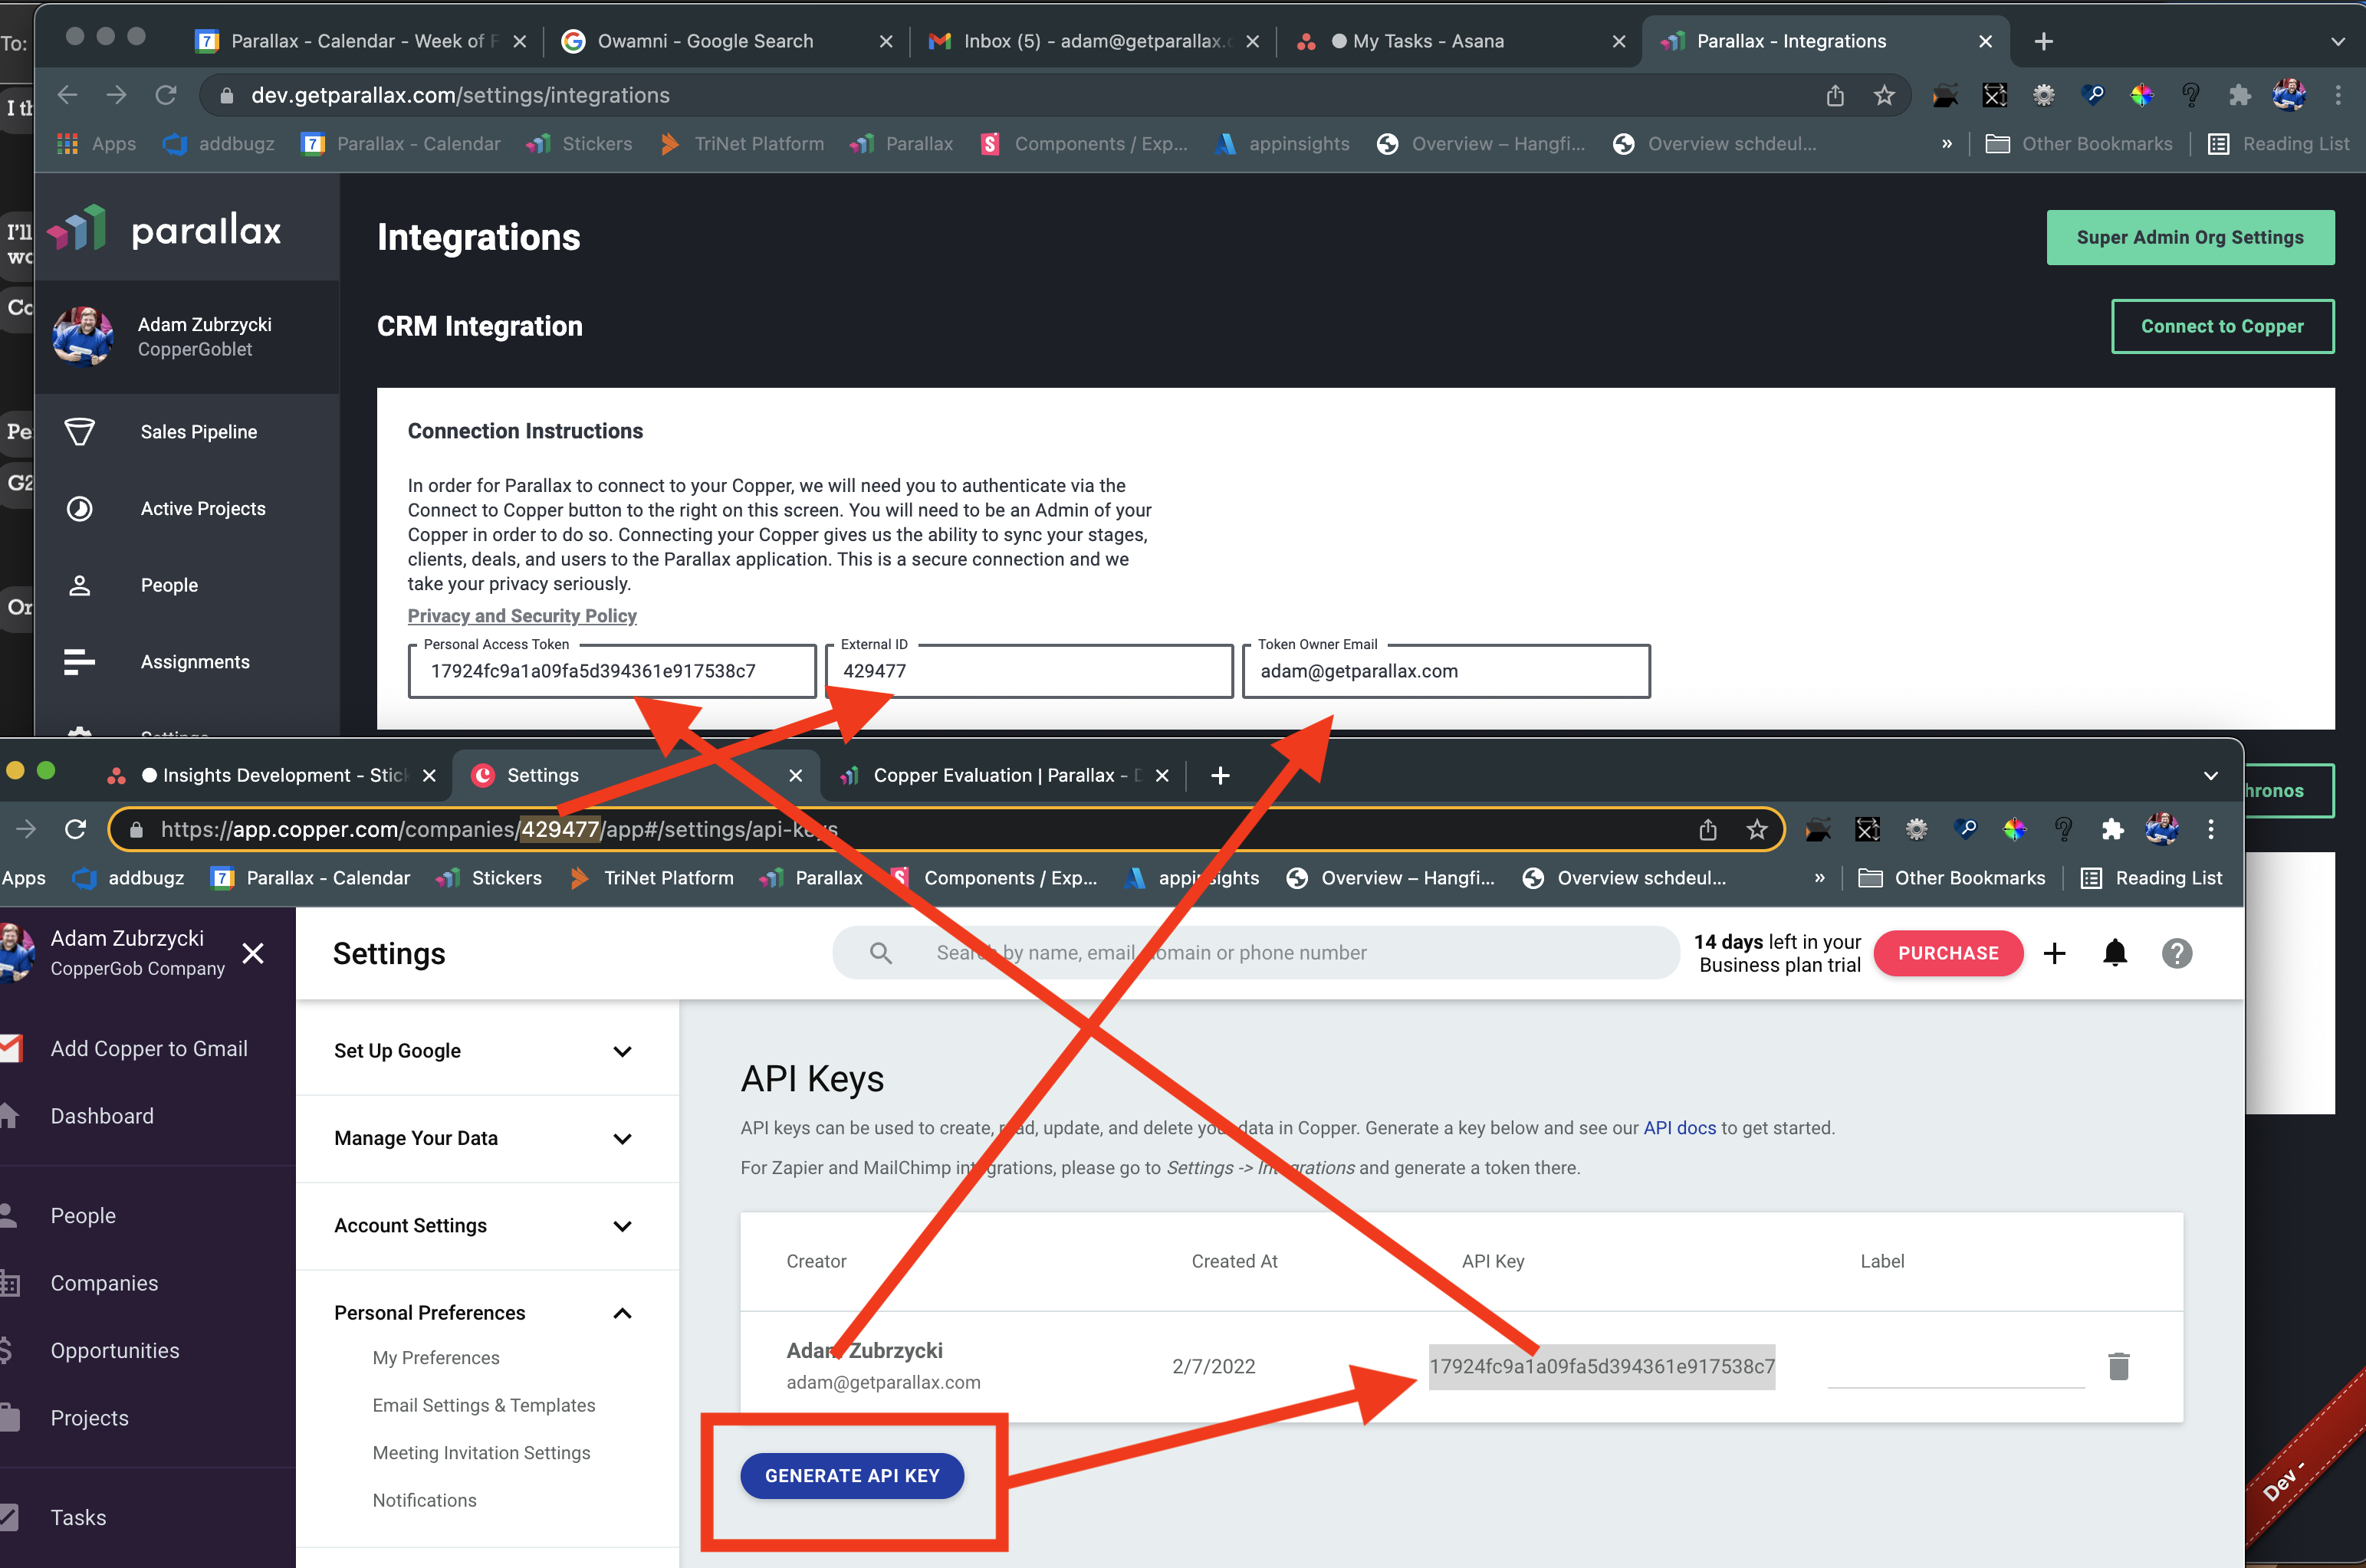
Task: Click Personal Access Token field
Action: [x=613, y=671]
